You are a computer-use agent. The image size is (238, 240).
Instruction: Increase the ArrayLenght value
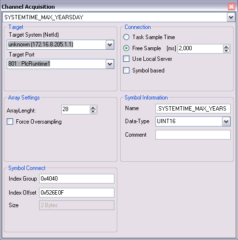tap(93, 108)
